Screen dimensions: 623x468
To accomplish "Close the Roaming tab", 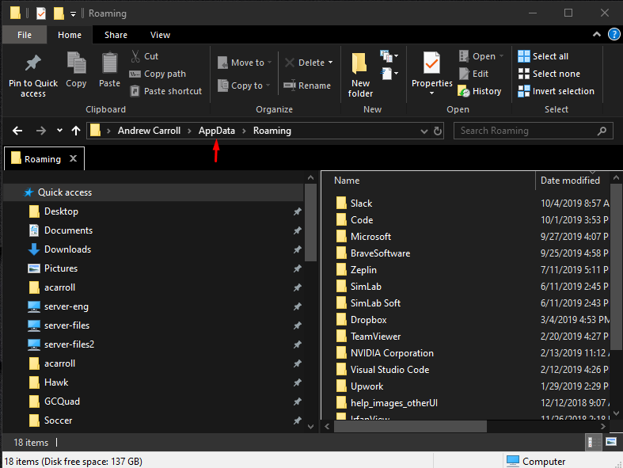I will 73,158.
